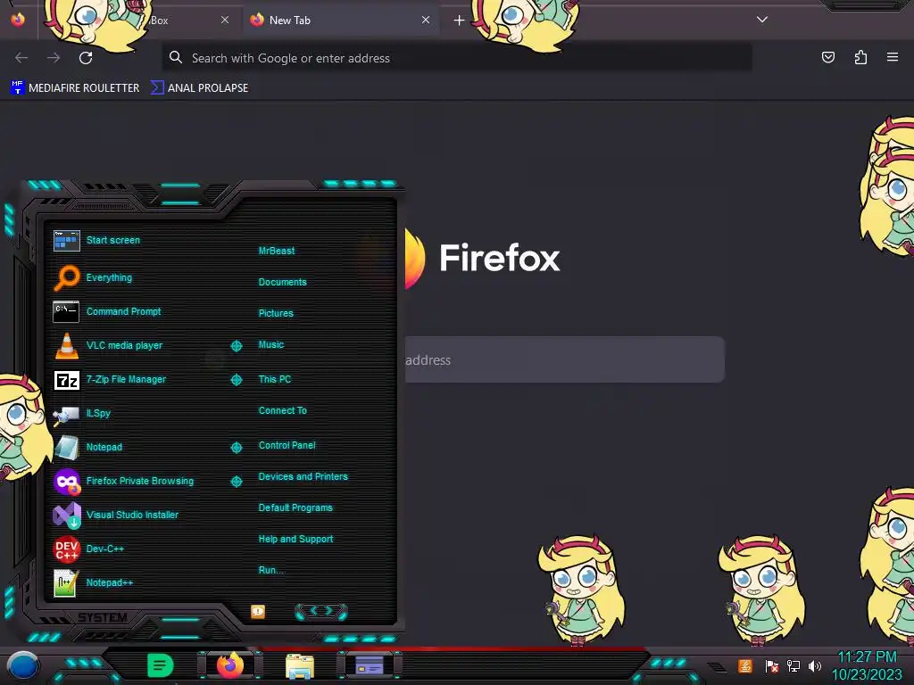This screenshot has height=685, width=914.
Task: Open Firefox hamburger application menu
Action: (x=893, y=57)
